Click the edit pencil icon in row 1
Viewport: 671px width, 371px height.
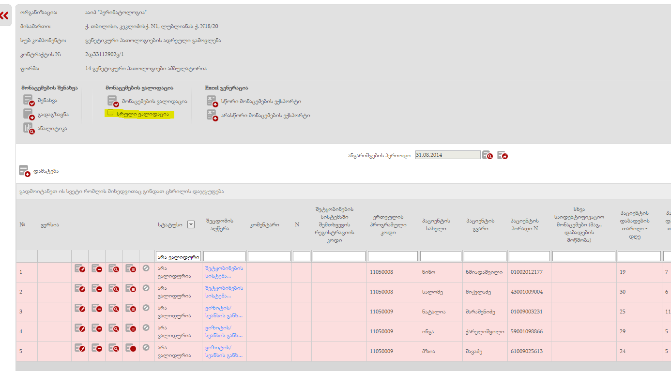pos(80,268)
